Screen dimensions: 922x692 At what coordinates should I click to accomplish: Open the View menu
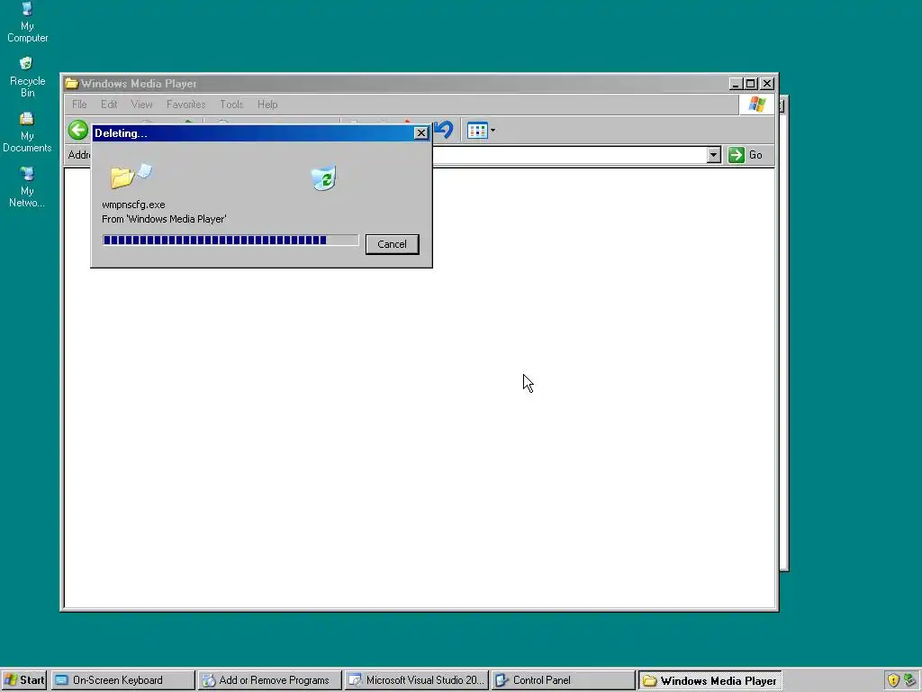(141, 105)
